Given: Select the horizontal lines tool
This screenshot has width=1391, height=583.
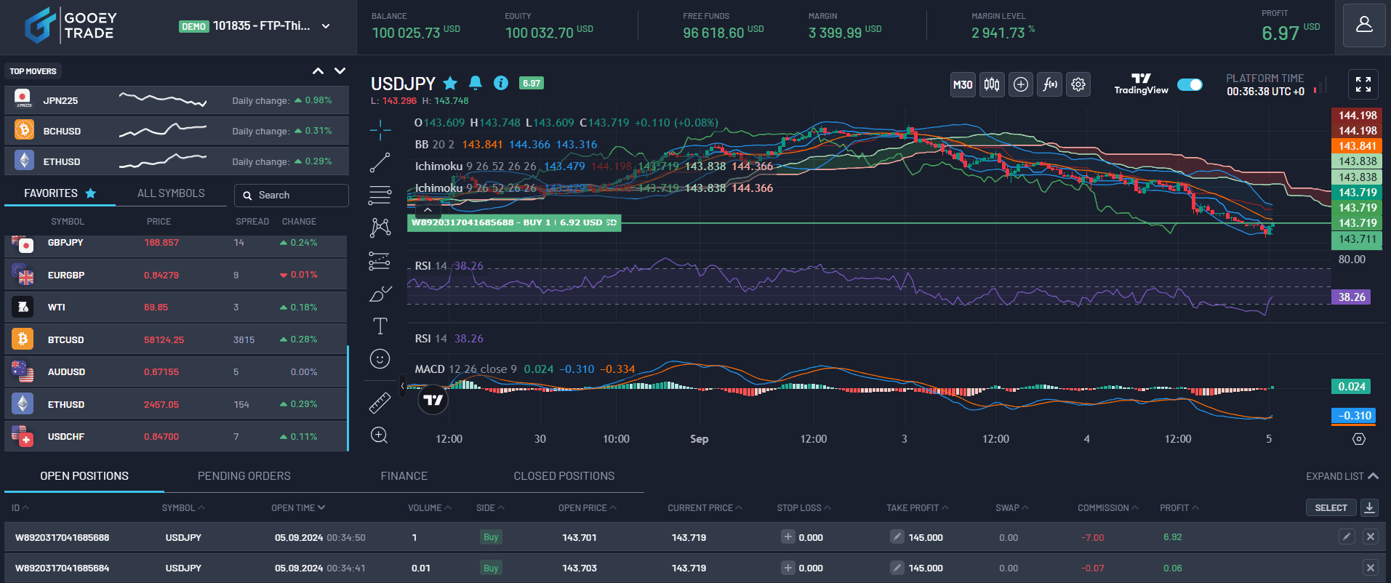Looking at the screenshot, I should [380, 195].
